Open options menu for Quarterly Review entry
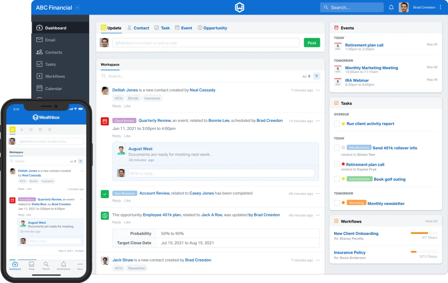Viewport: 448px width, 283px height. 318,121
